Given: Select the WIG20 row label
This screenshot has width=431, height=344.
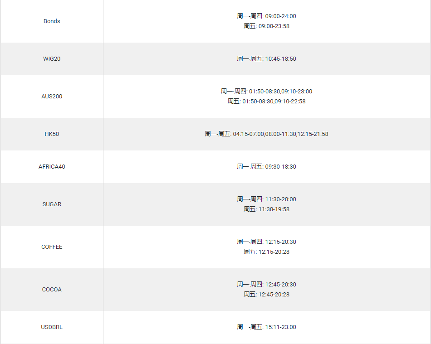Looking at the screenshot, I should point(52,59).
